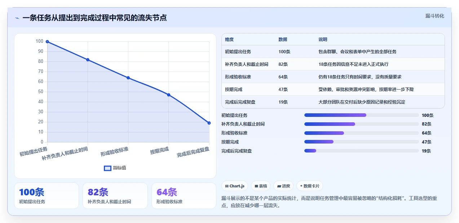Click table cell 初始提出任务 in the 维度 column
The image size is (459, 223).
[238, 52]
